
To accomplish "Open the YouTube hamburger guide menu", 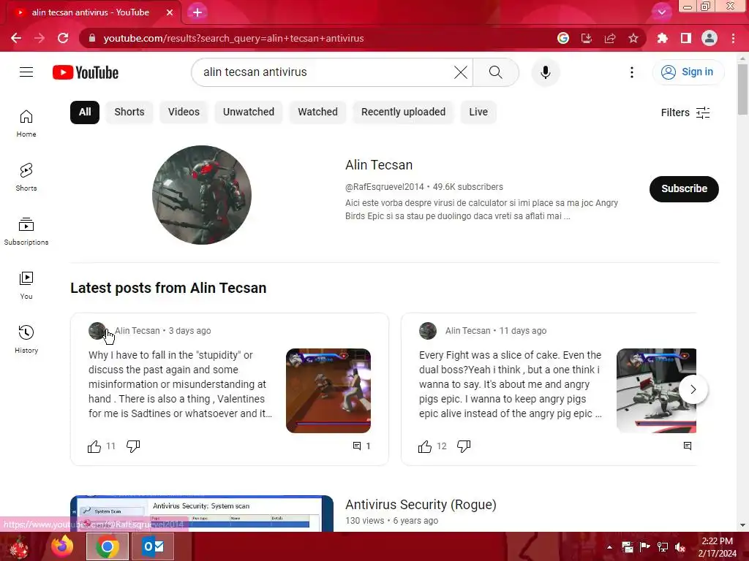I will 26,72.
